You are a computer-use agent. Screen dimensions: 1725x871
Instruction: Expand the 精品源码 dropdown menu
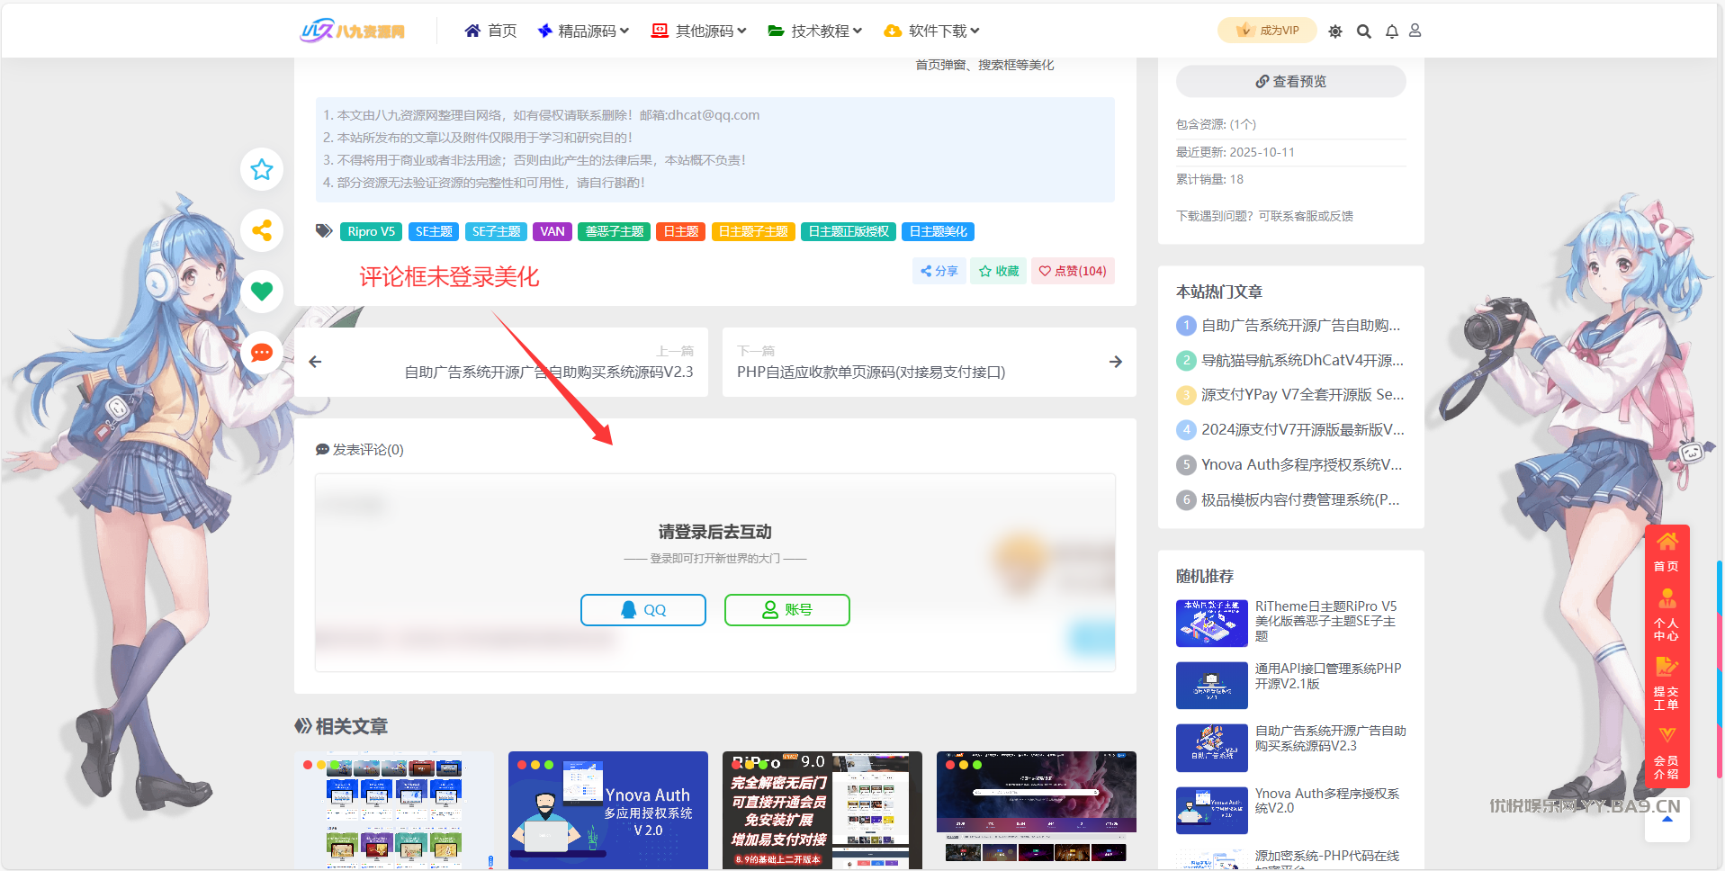pos(583,31)
